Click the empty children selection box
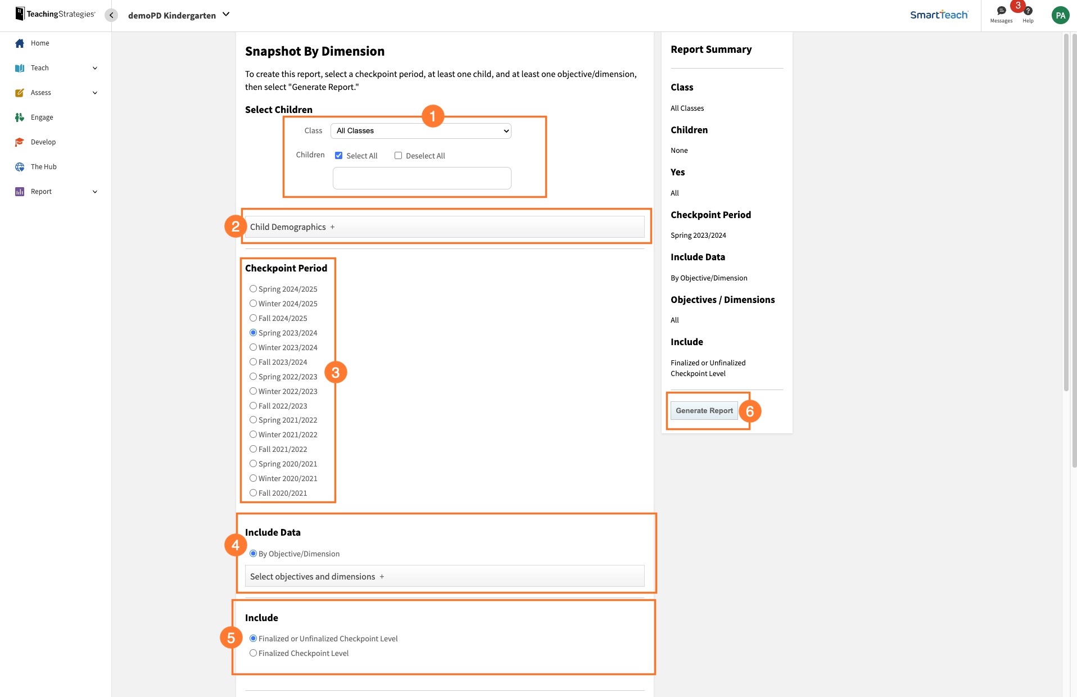The image size is (1077, 697). click(422, 178)
